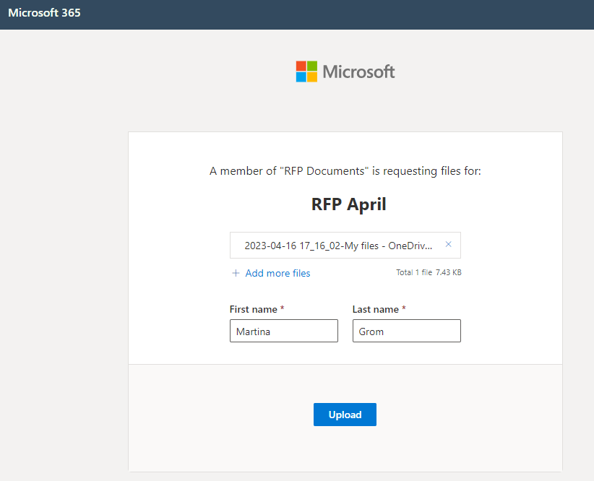
Task: Click the RFP Documents request message
Action: pos(345,171)
